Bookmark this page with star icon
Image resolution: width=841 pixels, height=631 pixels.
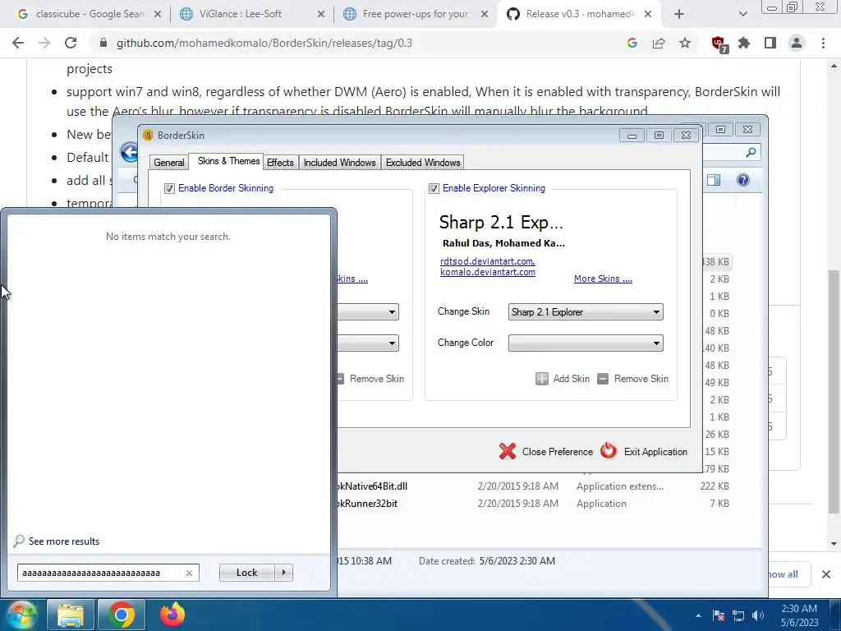(685, 43)
